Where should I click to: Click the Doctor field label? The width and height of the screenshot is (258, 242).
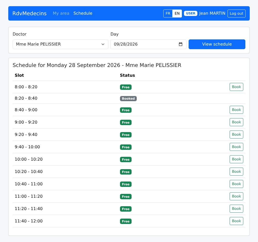click(x=19, y=34)
